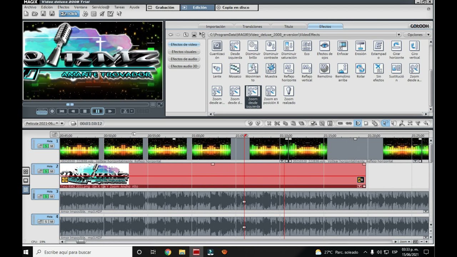Click the undo icon in timeline toolbar

[x=250, y=123]
